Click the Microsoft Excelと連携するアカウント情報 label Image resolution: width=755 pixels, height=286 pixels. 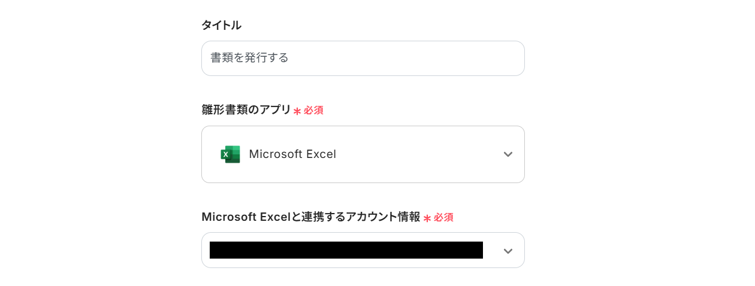pyautogui.click(x=310, y=217)
